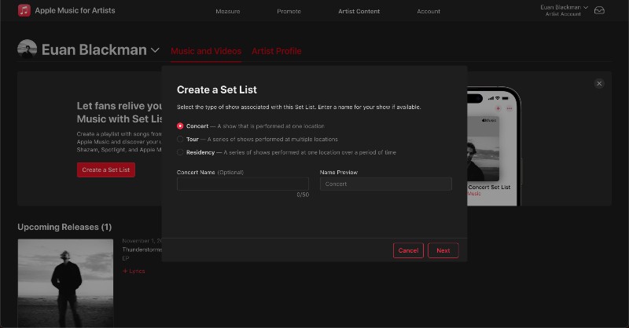Viewport: 629px width, 328px height.
Task: Click the Cancel button in dialog
Action: pyautogui.click(x=408, y=250)
